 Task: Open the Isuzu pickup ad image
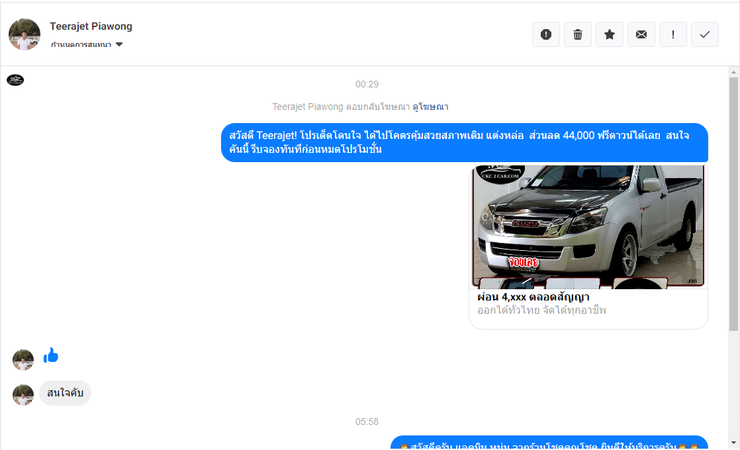coord(588,227)
